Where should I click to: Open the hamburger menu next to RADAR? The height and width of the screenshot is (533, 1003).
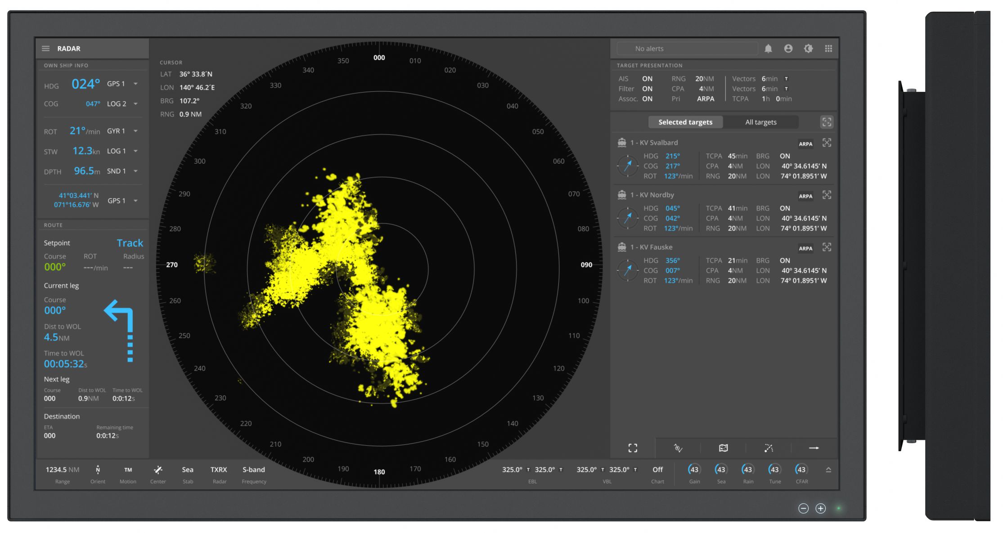[46, 49]
